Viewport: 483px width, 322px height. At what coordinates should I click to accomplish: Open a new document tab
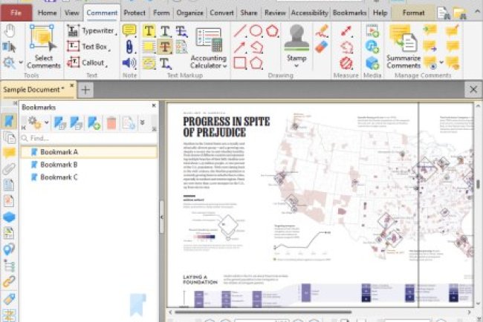[85, 90]
